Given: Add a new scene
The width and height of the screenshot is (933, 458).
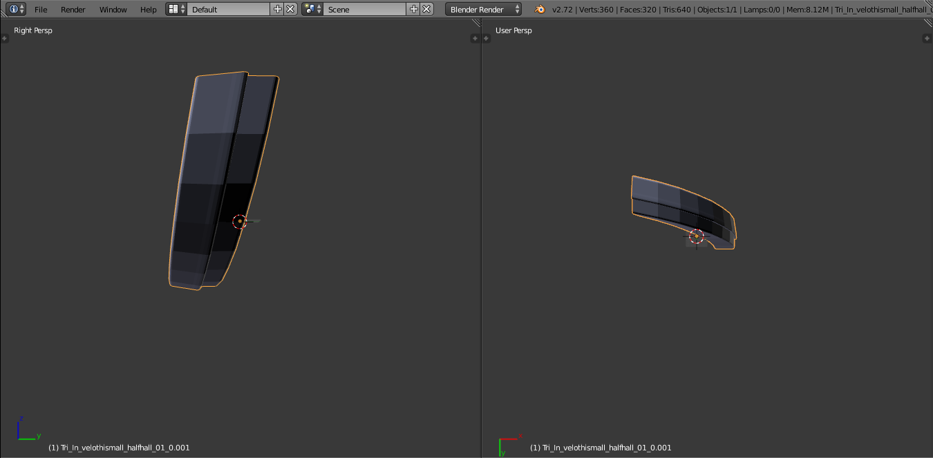Looking at the screenshot, I should (414, 9).
